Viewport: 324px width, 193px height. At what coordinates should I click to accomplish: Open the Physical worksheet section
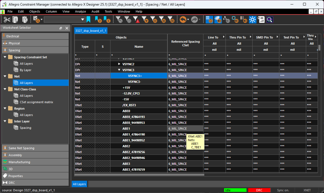pos(14,43)
